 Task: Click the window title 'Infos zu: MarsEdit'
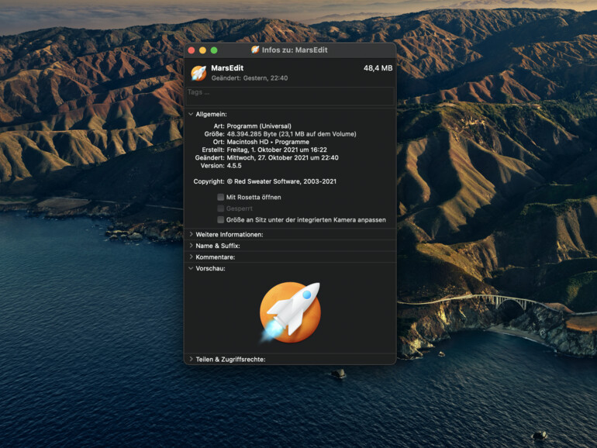pos(295,50)
